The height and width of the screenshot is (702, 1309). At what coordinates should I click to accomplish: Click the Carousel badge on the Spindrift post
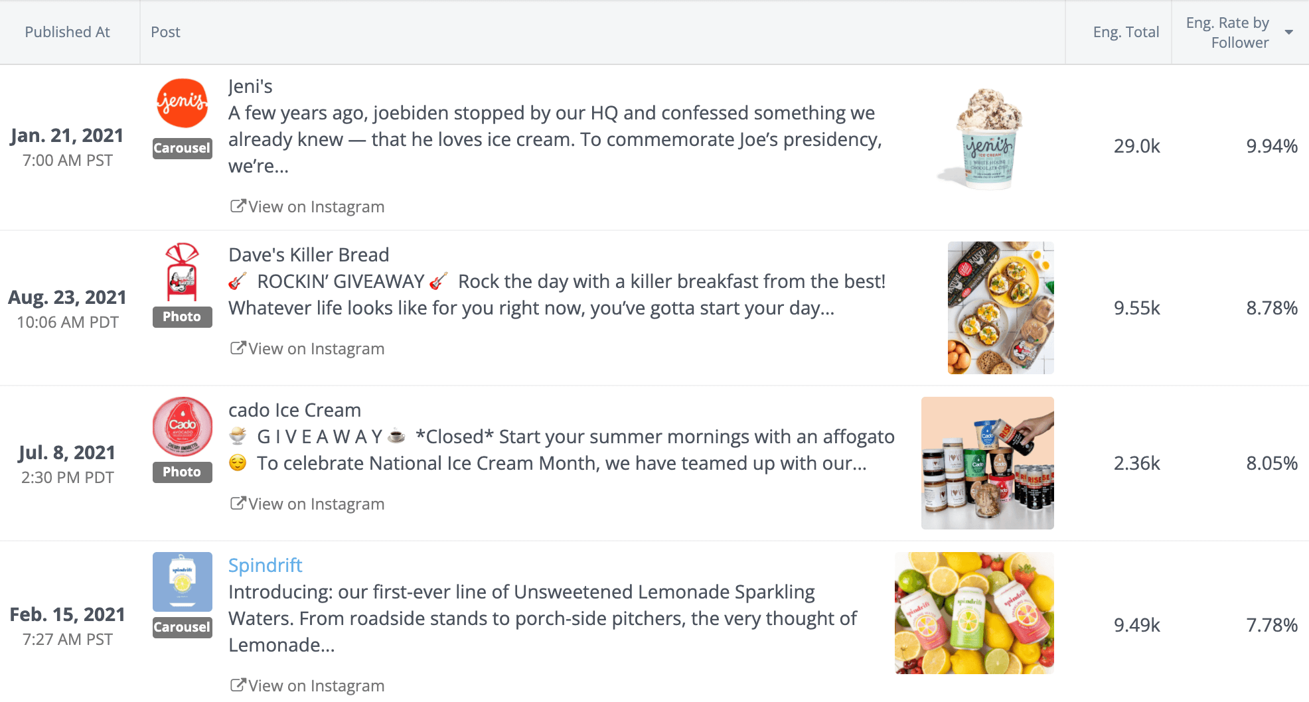click(181, 626)
